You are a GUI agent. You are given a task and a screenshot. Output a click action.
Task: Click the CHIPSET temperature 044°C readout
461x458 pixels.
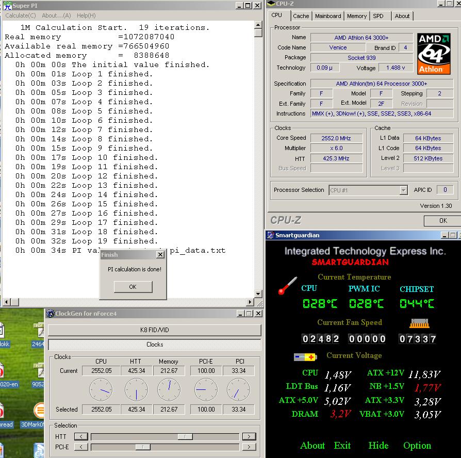tap(417, 303)
